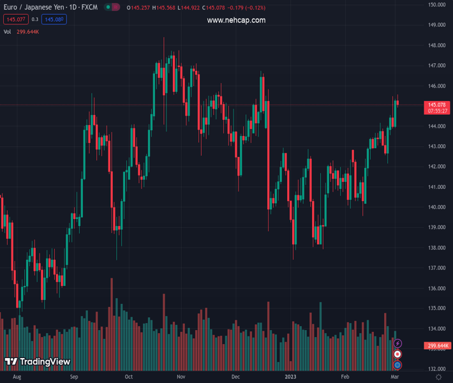The height and width of the screenshot is (383, 453).
Task: Click the Japan flag economic event icon
Action: [397, 354]
